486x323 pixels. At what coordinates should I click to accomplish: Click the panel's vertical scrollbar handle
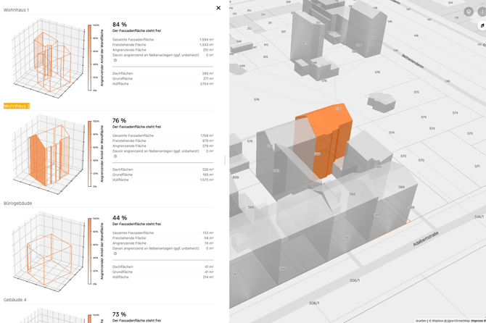point(225,160)
